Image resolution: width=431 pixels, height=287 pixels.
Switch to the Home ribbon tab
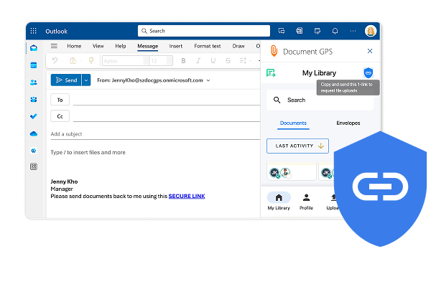coord(74,46)
